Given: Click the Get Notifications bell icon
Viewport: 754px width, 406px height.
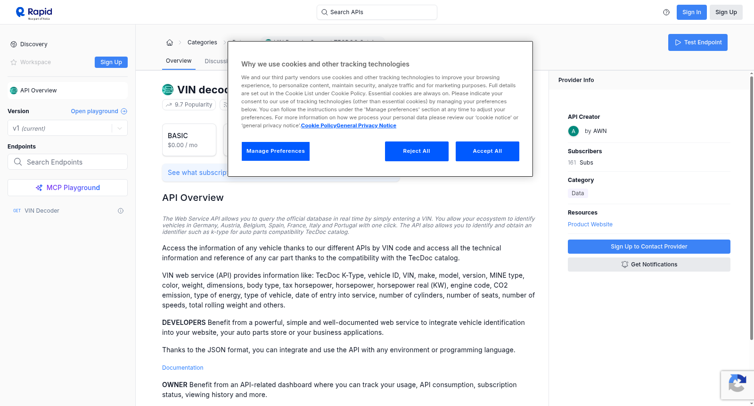Looking at the screenshot, I should click(x=625, y=265).
